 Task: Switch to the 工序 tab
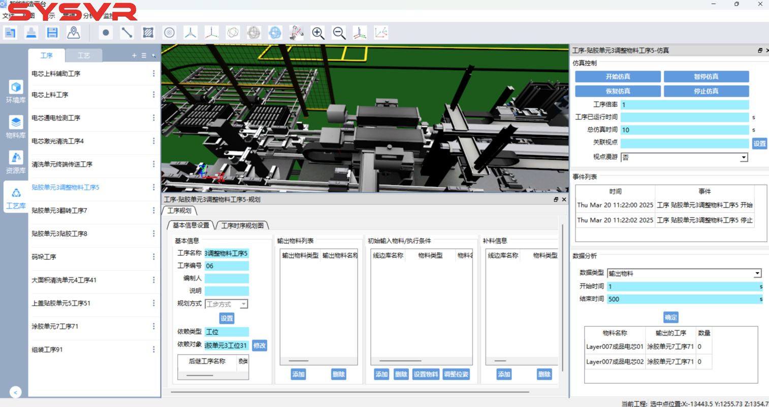click(x=47, y=55)
